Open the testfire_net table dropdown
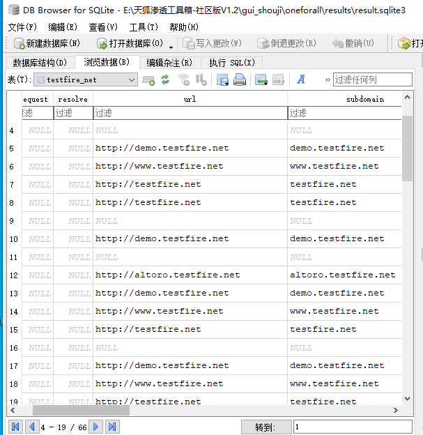This screenshot has height=435, width=423. (x=86, y=80)
